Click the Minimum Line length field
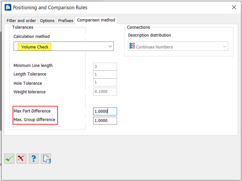The width and height of the screenshot is (242, 181). tap(105, 67)
